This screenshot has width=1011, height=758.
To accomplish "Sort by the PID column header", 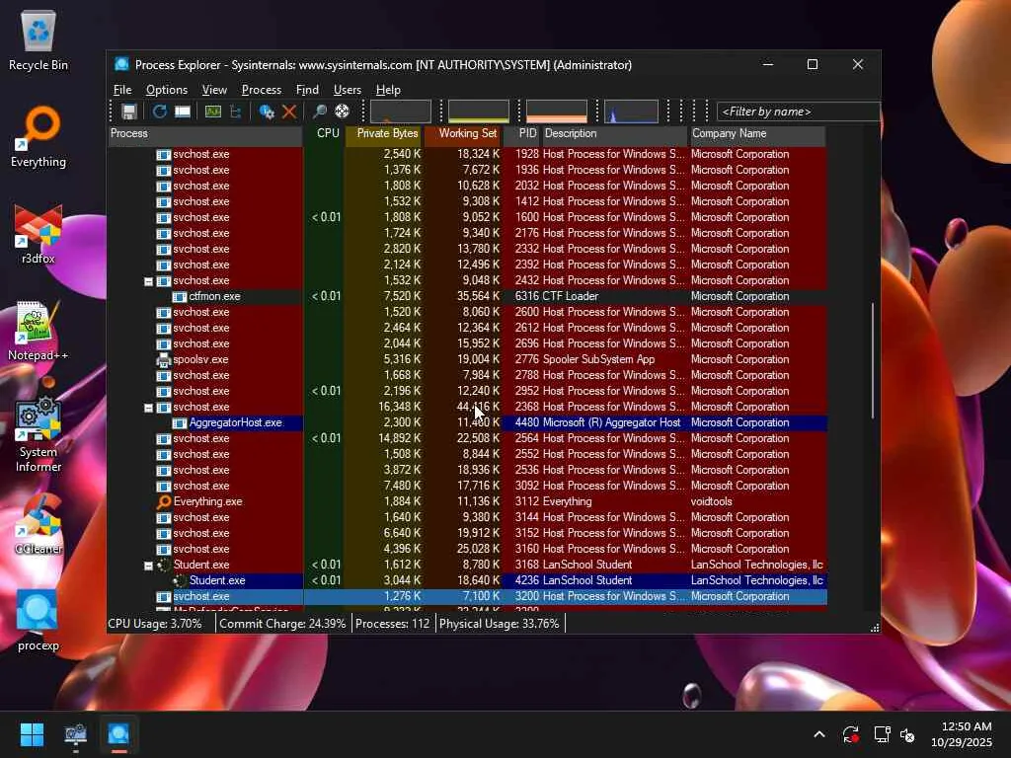I will tap(522, 134).
